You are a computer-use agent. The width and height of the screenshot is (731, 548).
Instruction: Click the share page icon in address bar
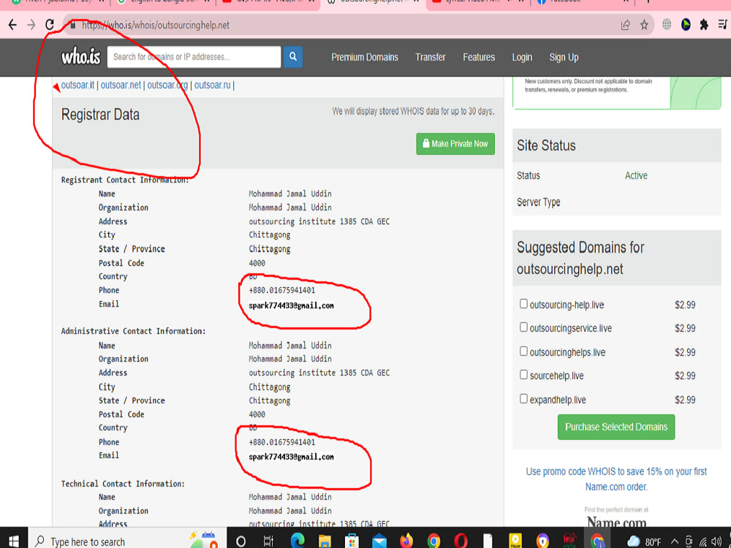click(626, 25)
